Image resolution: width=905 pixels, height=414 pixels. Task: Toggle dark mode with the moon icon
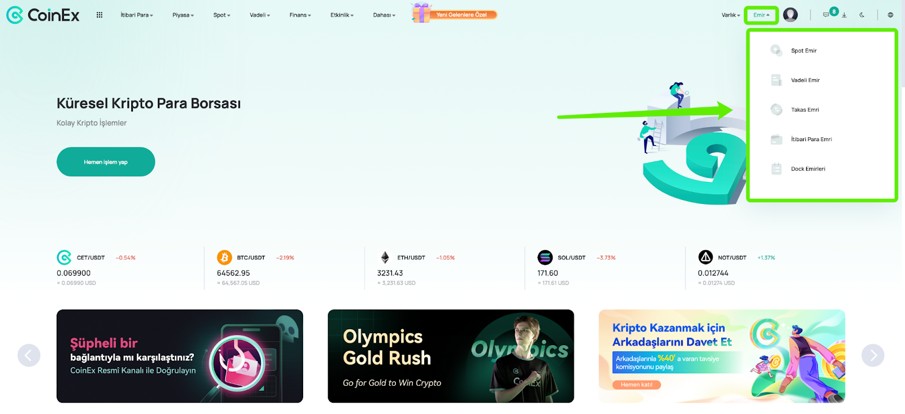pyautogui.click(x=861, y=15)
